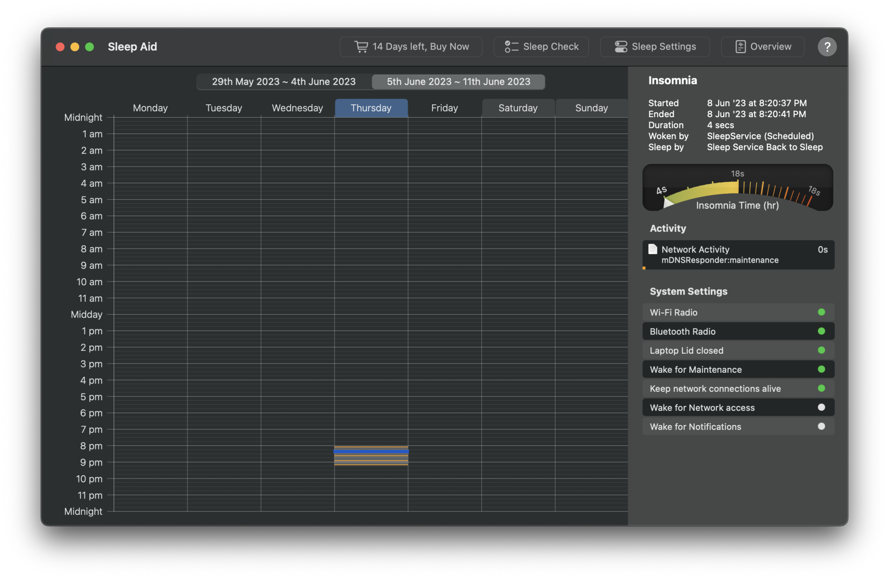Click the Network Activity document icon
Viewport: 889px width, 580px height.
[x=653, y=249]
